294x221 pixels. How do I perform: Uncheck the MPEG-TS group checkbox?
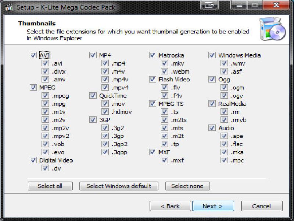pyautogui.click(x=153, y=104)
